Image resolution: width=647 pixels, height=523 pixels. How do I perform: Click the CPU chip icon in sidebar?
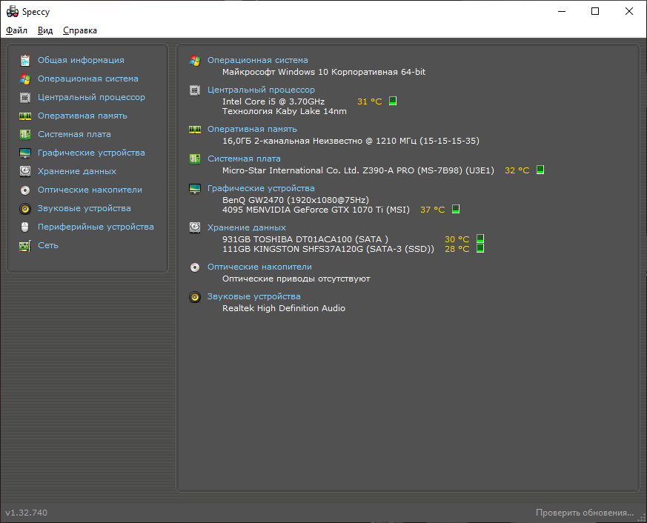25,97
